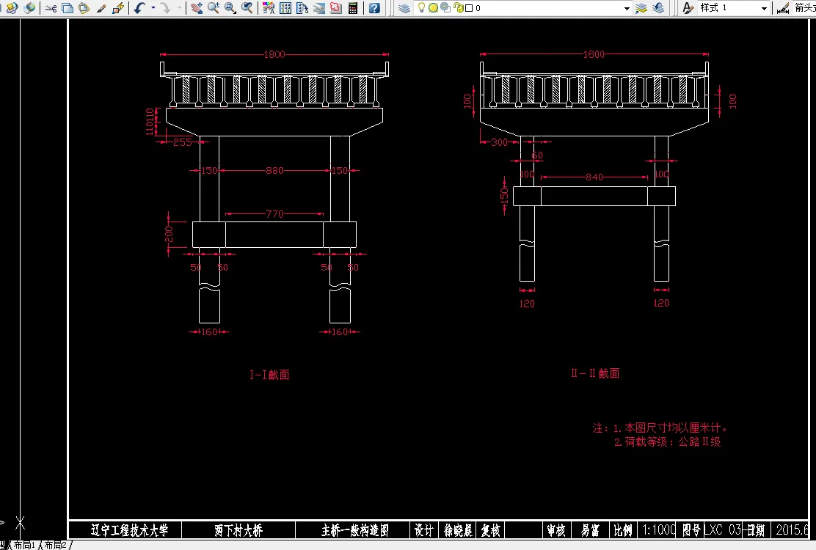Undo the last action with the Undo arrow

click(139, 8)
